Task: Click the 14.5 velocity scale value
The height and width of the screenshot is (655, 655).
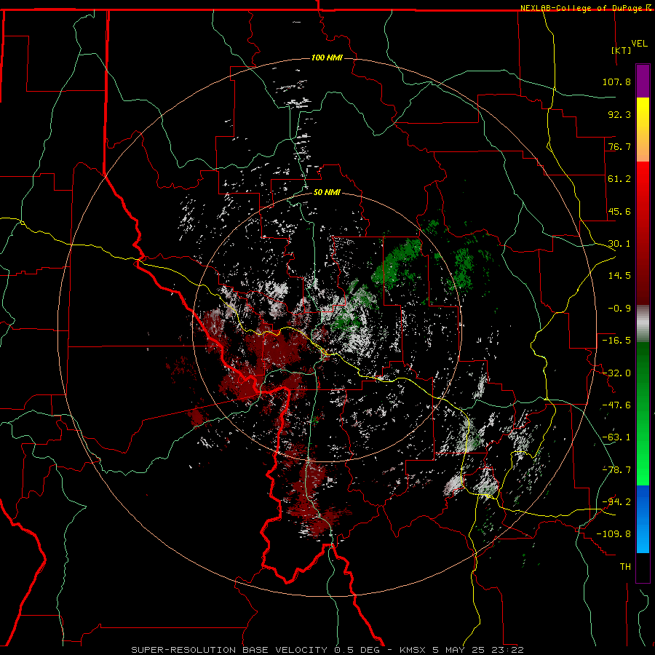Action: (619, 276)
